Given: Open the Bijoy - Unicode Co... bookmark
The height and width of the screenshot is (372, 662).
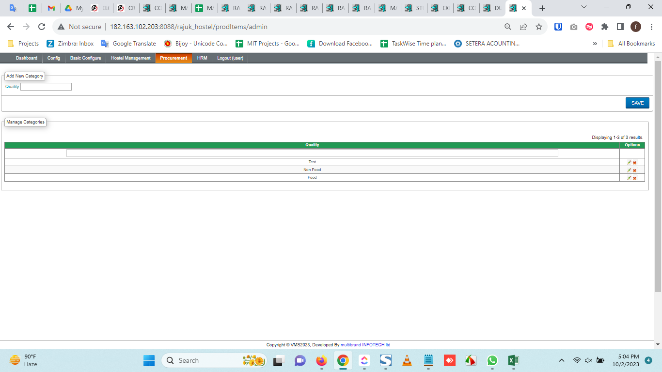Looking at the screenshot, I should [x=196, y=44].
